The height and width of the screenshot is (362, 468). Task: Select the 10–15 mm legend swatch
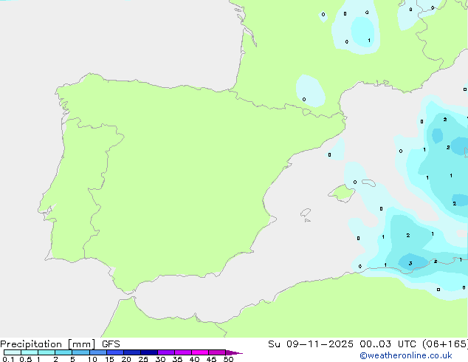click(x=97, y=352)
